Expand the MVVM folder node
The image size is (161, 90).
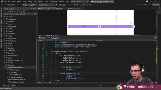(x=5, y=29)
